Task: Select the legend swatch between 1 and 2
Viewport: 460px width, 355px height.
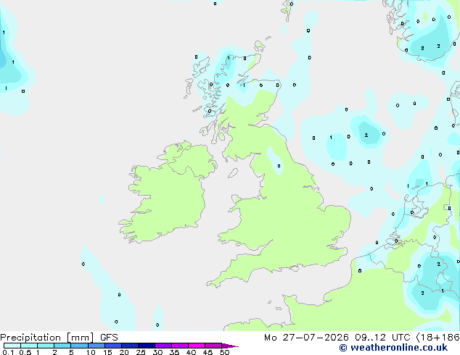Action: [46, 346]
